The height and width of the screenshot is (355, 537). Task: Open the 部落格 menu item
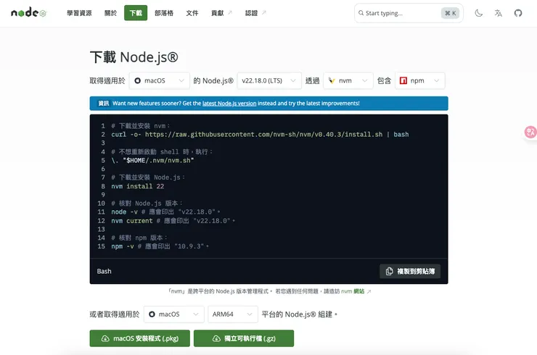click(x=164, y=13)
